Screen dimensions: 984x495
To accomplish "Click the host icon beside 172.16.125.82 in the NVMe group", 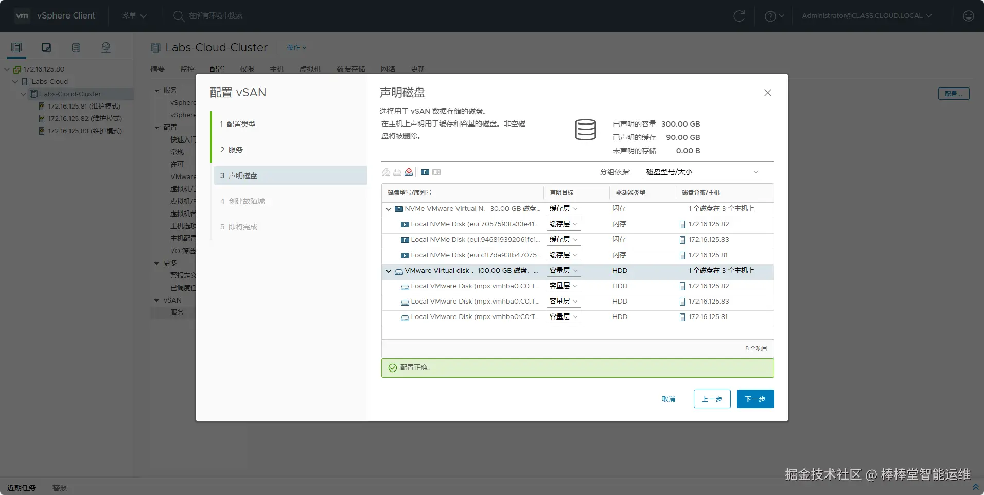I will [x=682, y=224].
